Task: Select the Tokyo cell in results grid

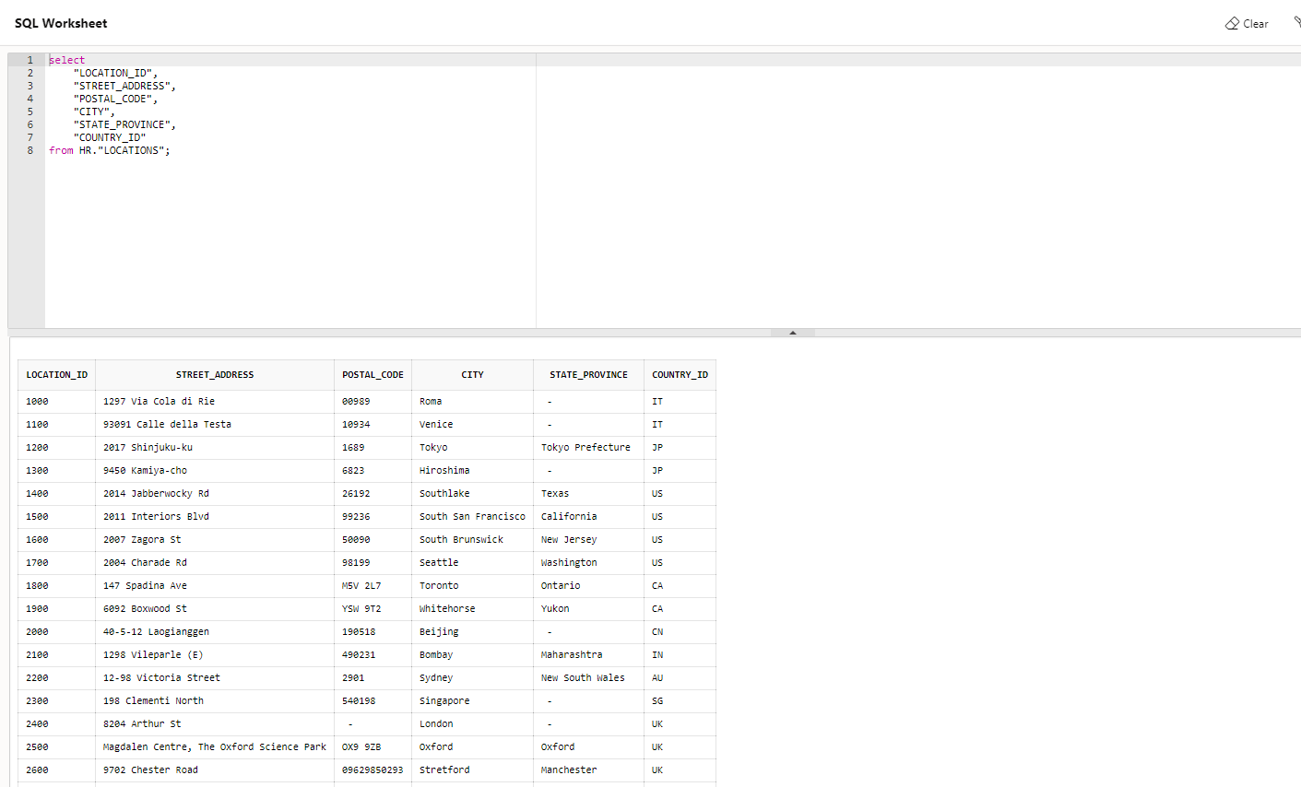Action: [x=432, y=447]
